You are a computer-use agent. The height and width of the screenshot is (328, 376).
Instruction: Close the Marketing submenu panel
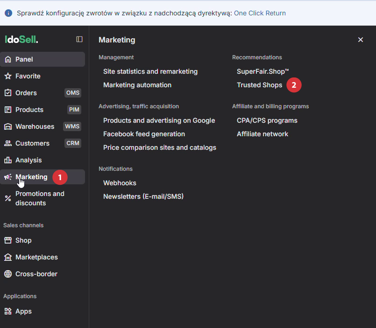click(361, 40)
